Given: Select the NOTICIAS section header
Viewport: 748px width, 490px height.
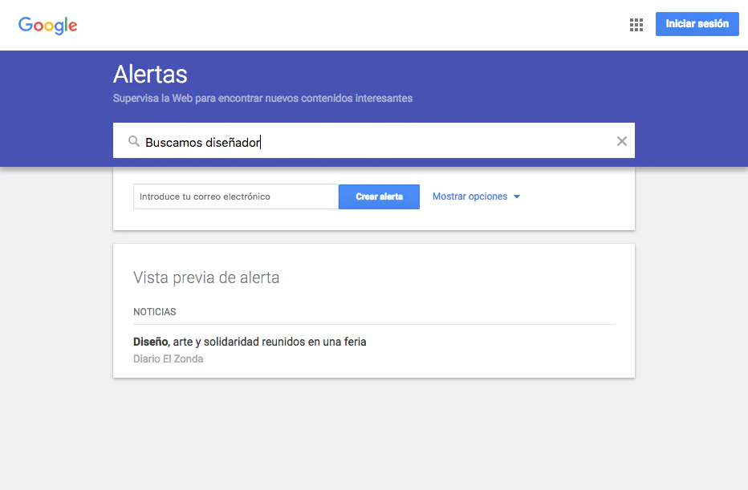Looking at the screenshot, I should [x=154, y=312].
